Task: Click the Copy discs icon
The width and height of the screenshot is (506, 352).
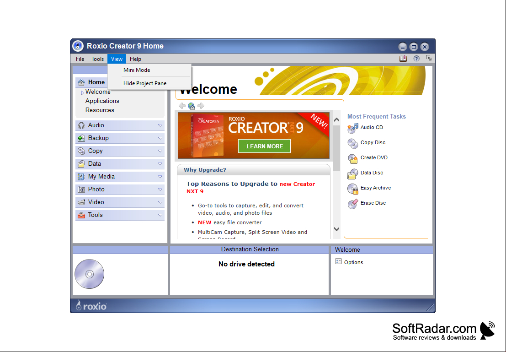Action: click(x=81, y=151)
